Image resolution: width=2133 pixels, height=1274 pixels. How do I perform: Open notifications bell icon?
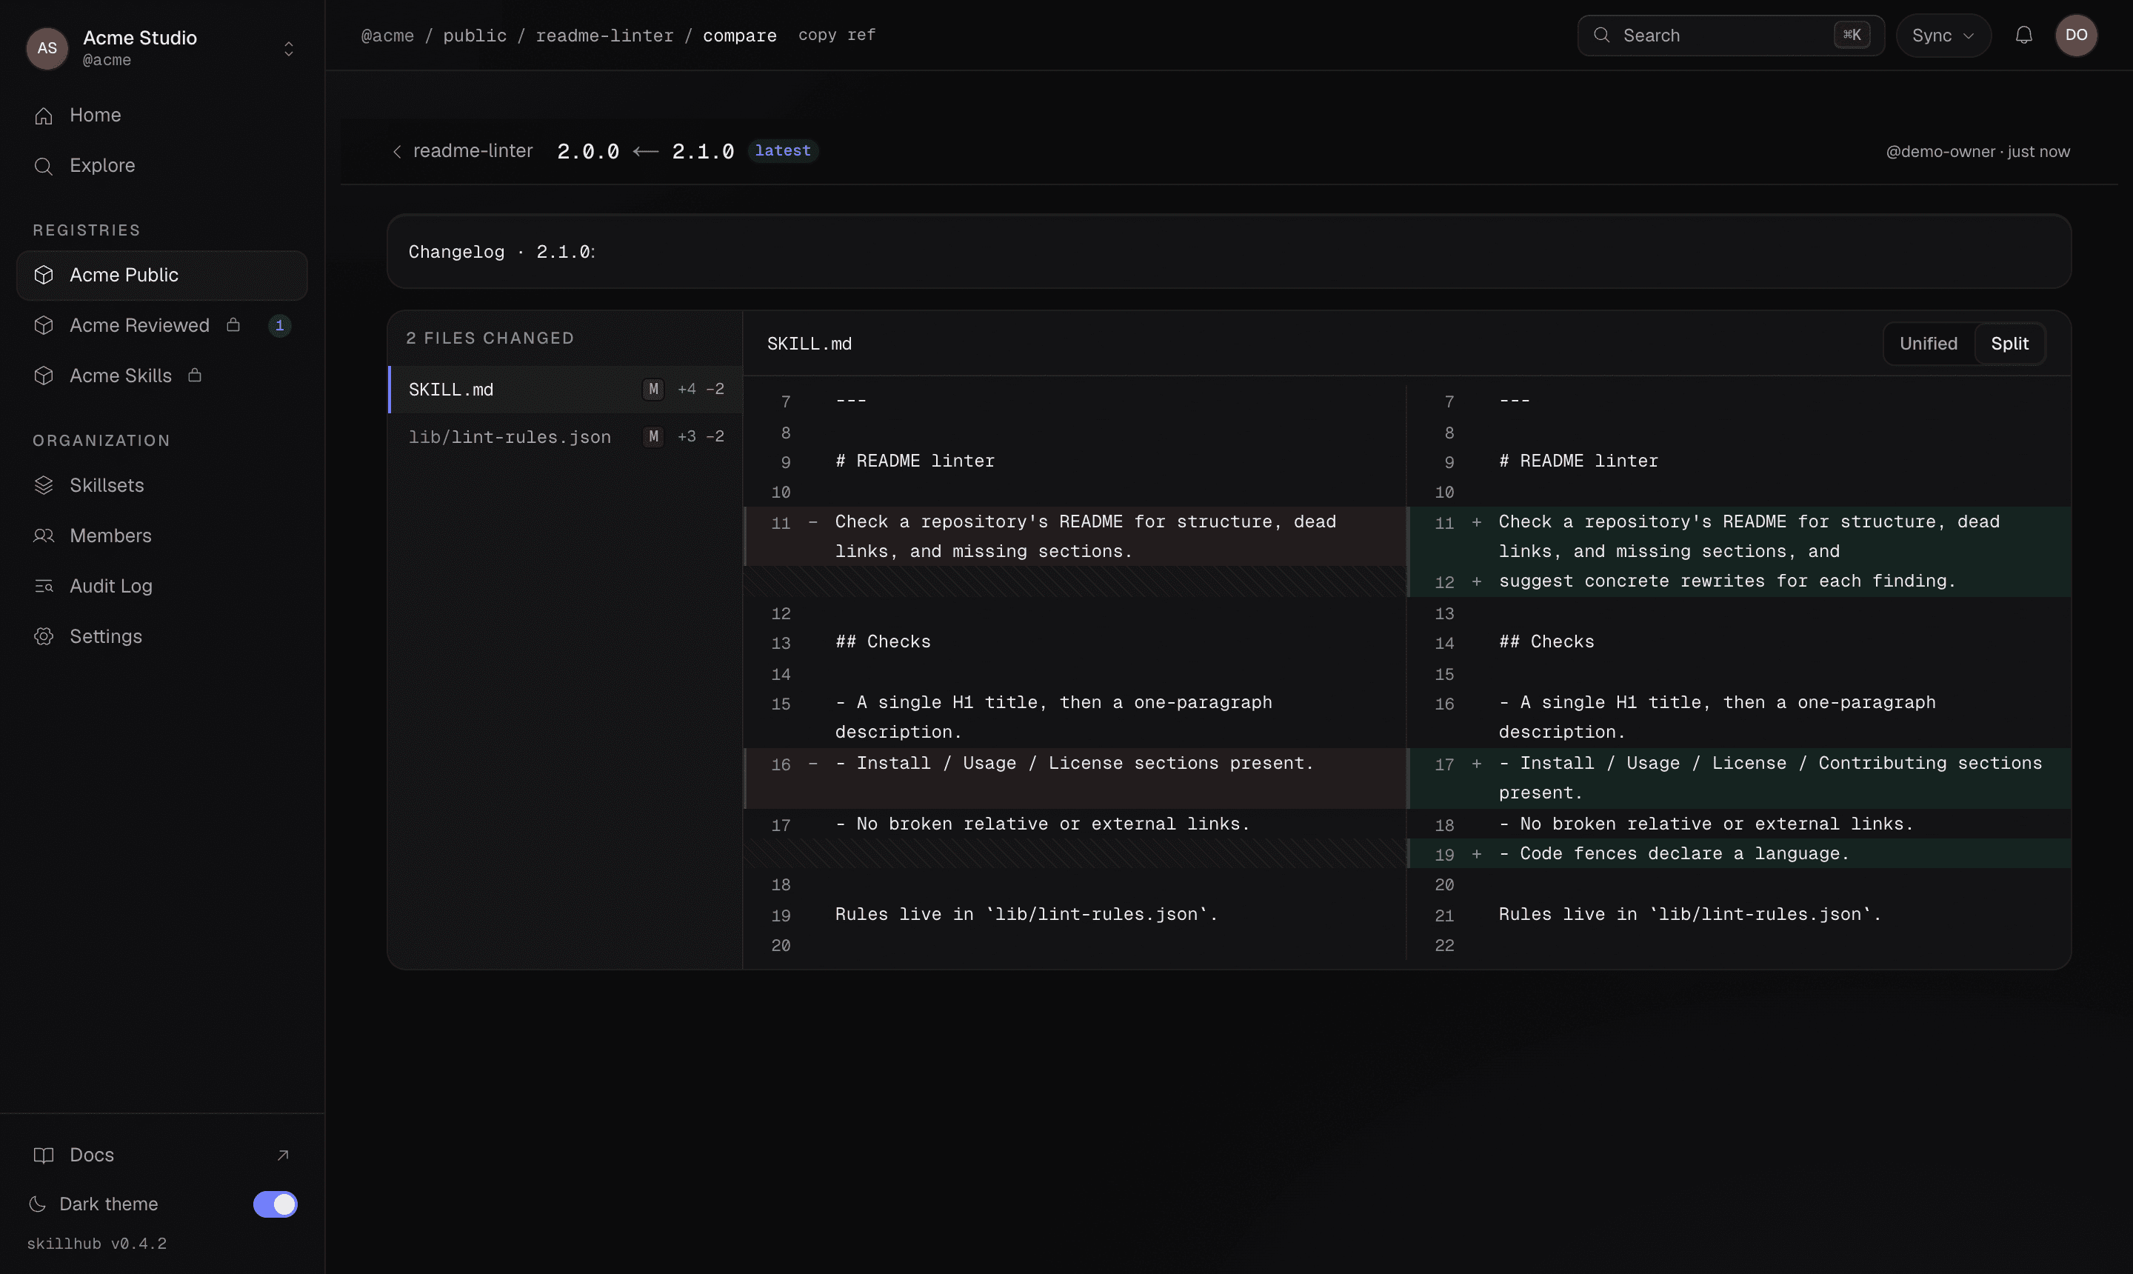(x=2023, y=36)
